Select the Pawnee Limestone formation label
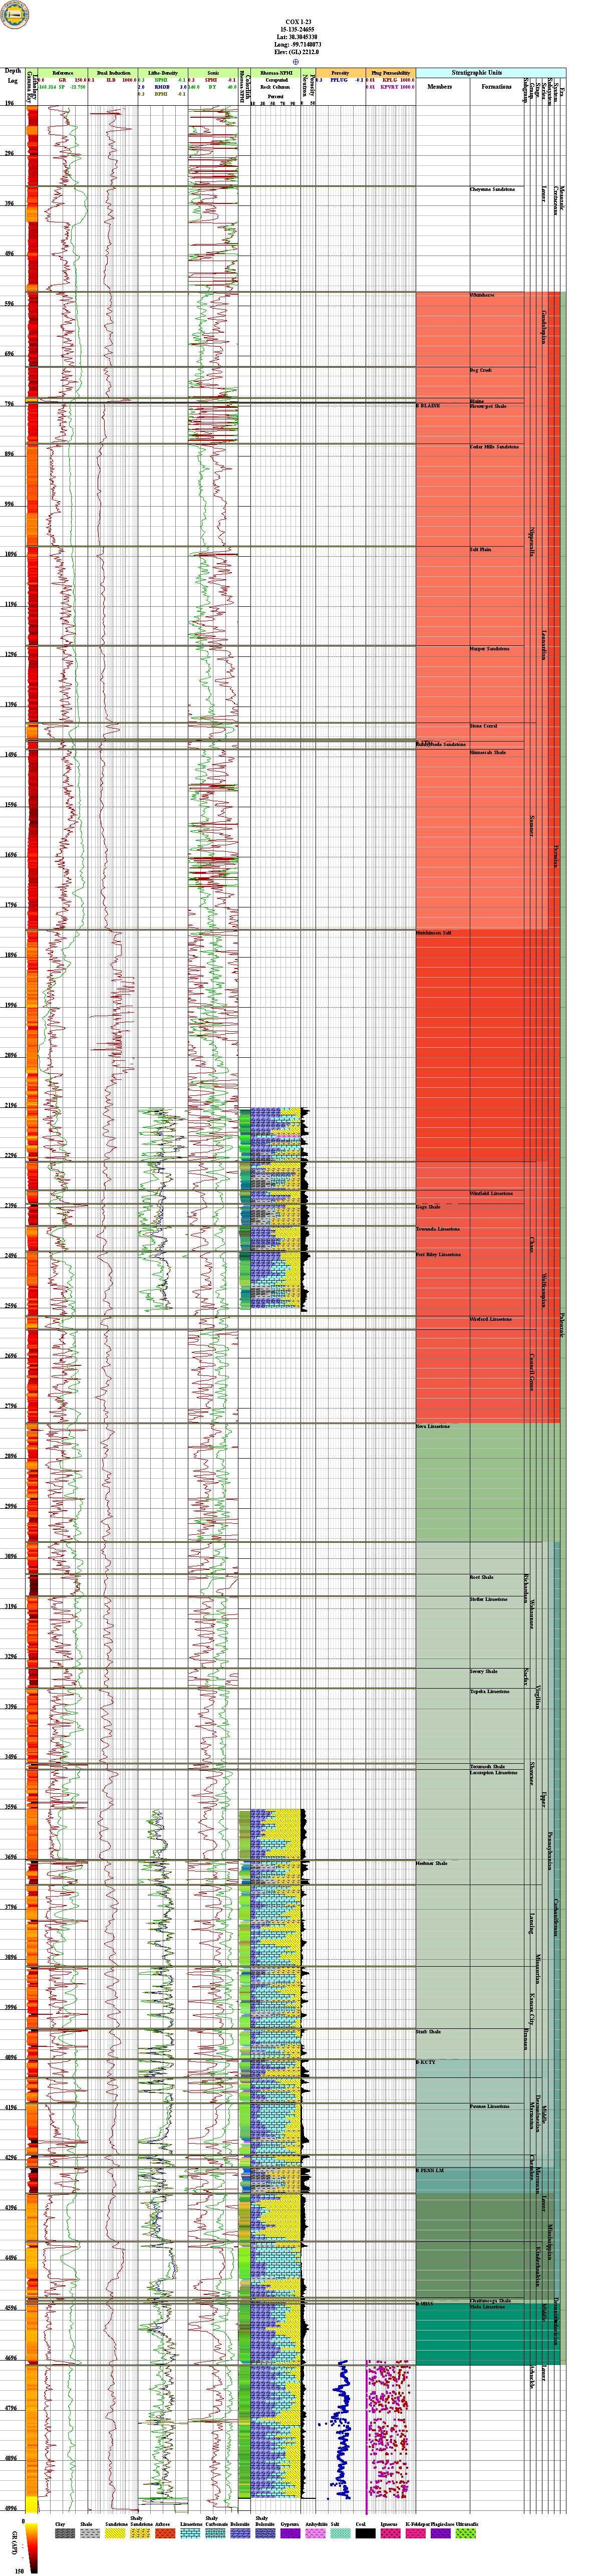The width and height of the screenshot is (591, 2576). tap(490, 2106)
